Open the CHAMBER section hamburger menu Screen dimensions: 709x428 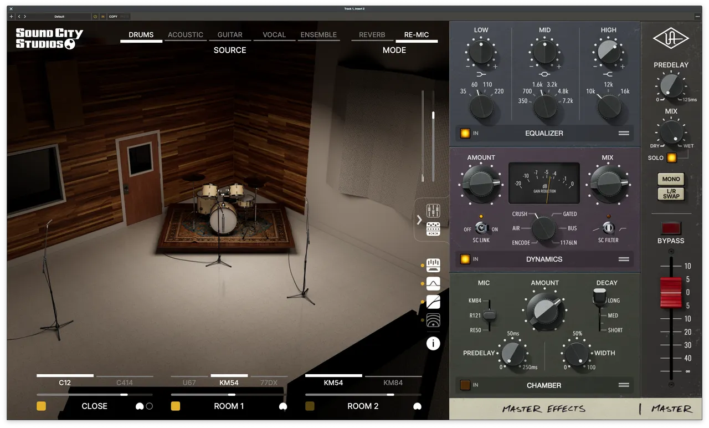[x=623, y=385]
